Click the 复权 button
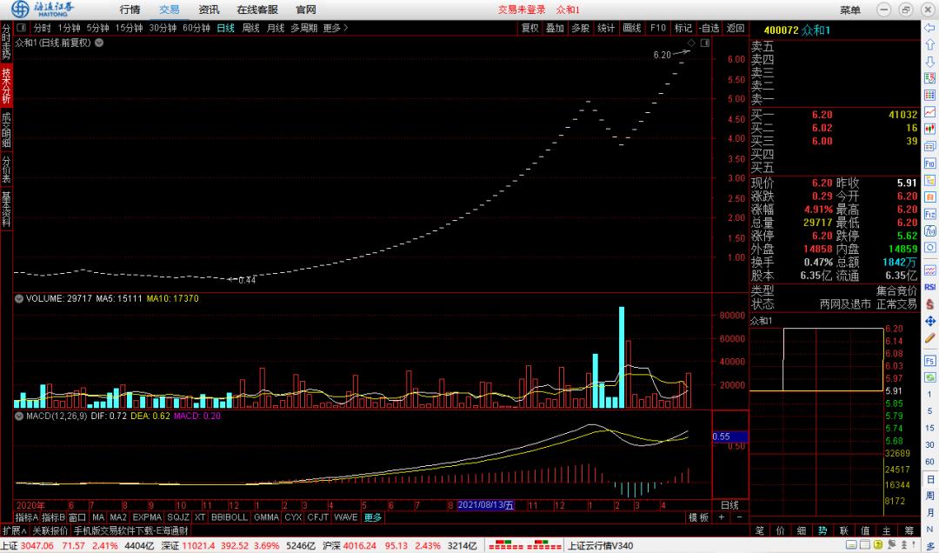This screenshot has height=553, width=939. click(530, 28)
